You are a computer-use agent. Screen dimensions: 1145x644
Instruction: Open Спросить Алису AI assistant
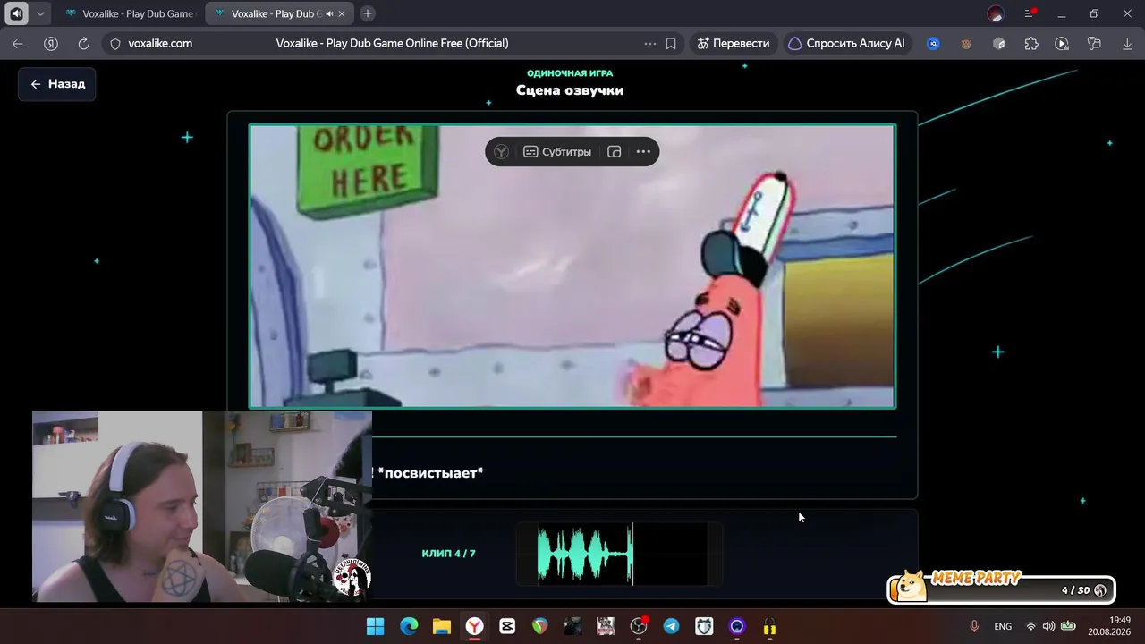(846, 43)
